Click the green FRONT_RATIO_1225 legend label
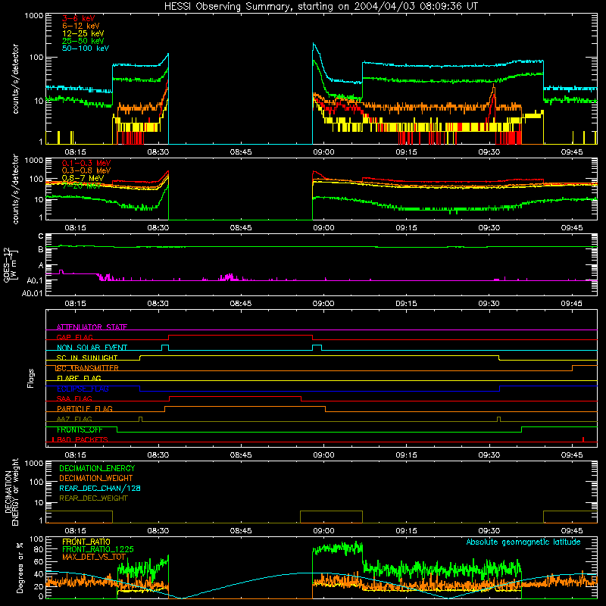This screenshot has height=606, width=606. tap(98, 549)
